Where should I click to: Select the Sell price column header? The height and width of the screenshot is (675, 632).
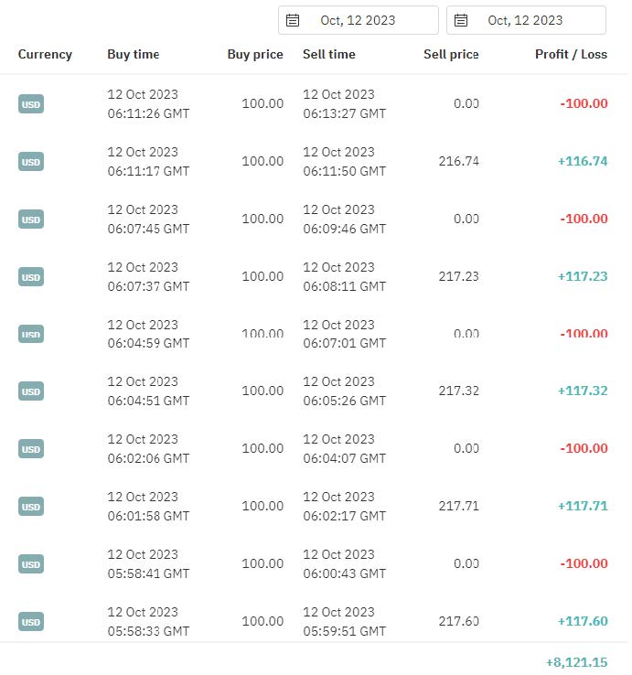(451, 54)
